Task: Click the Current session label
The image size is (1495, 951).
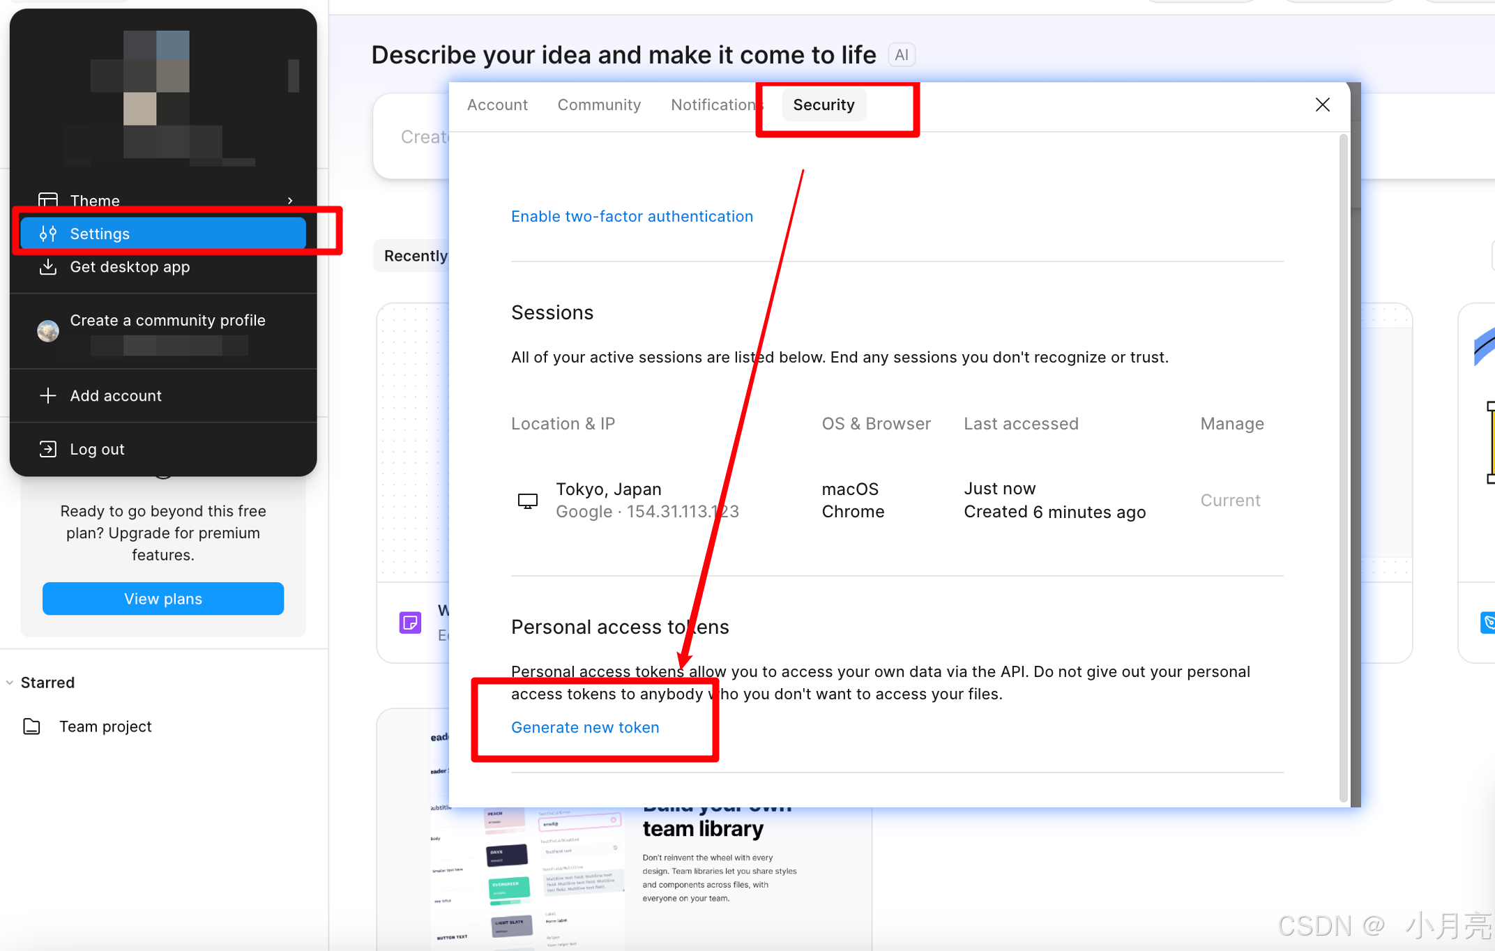Action: coord(1230,500)
